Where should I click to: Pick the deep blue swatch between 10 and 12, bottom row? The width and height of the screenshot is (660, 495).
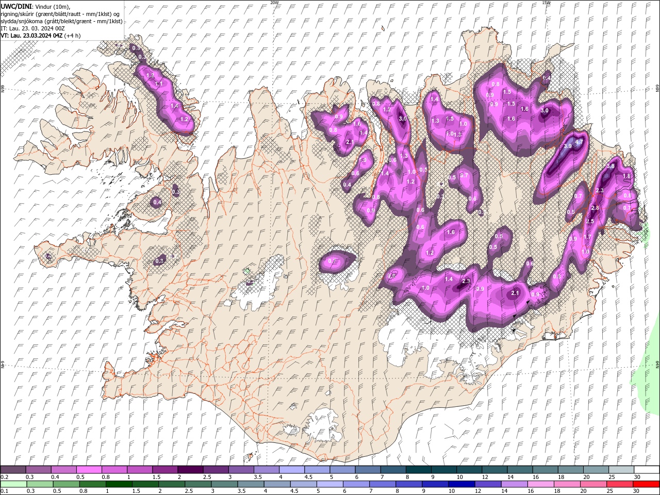(x=461, y=484)
